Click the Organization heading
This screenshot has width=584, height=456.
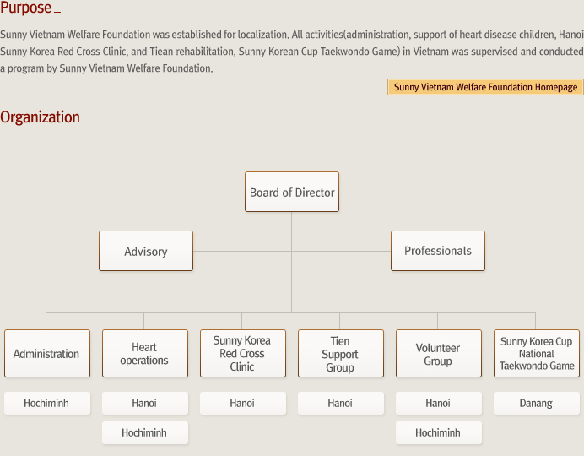coord(40,117)
